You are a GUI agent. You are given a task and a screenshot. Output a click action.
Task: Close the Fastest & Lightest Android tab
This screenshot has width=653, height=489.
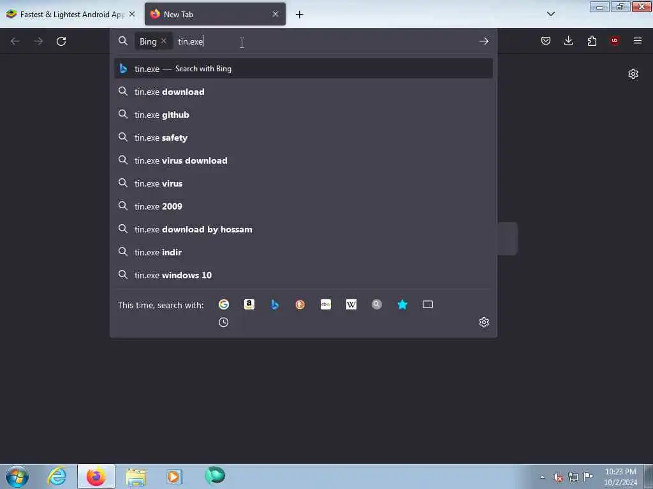[132, 14]
